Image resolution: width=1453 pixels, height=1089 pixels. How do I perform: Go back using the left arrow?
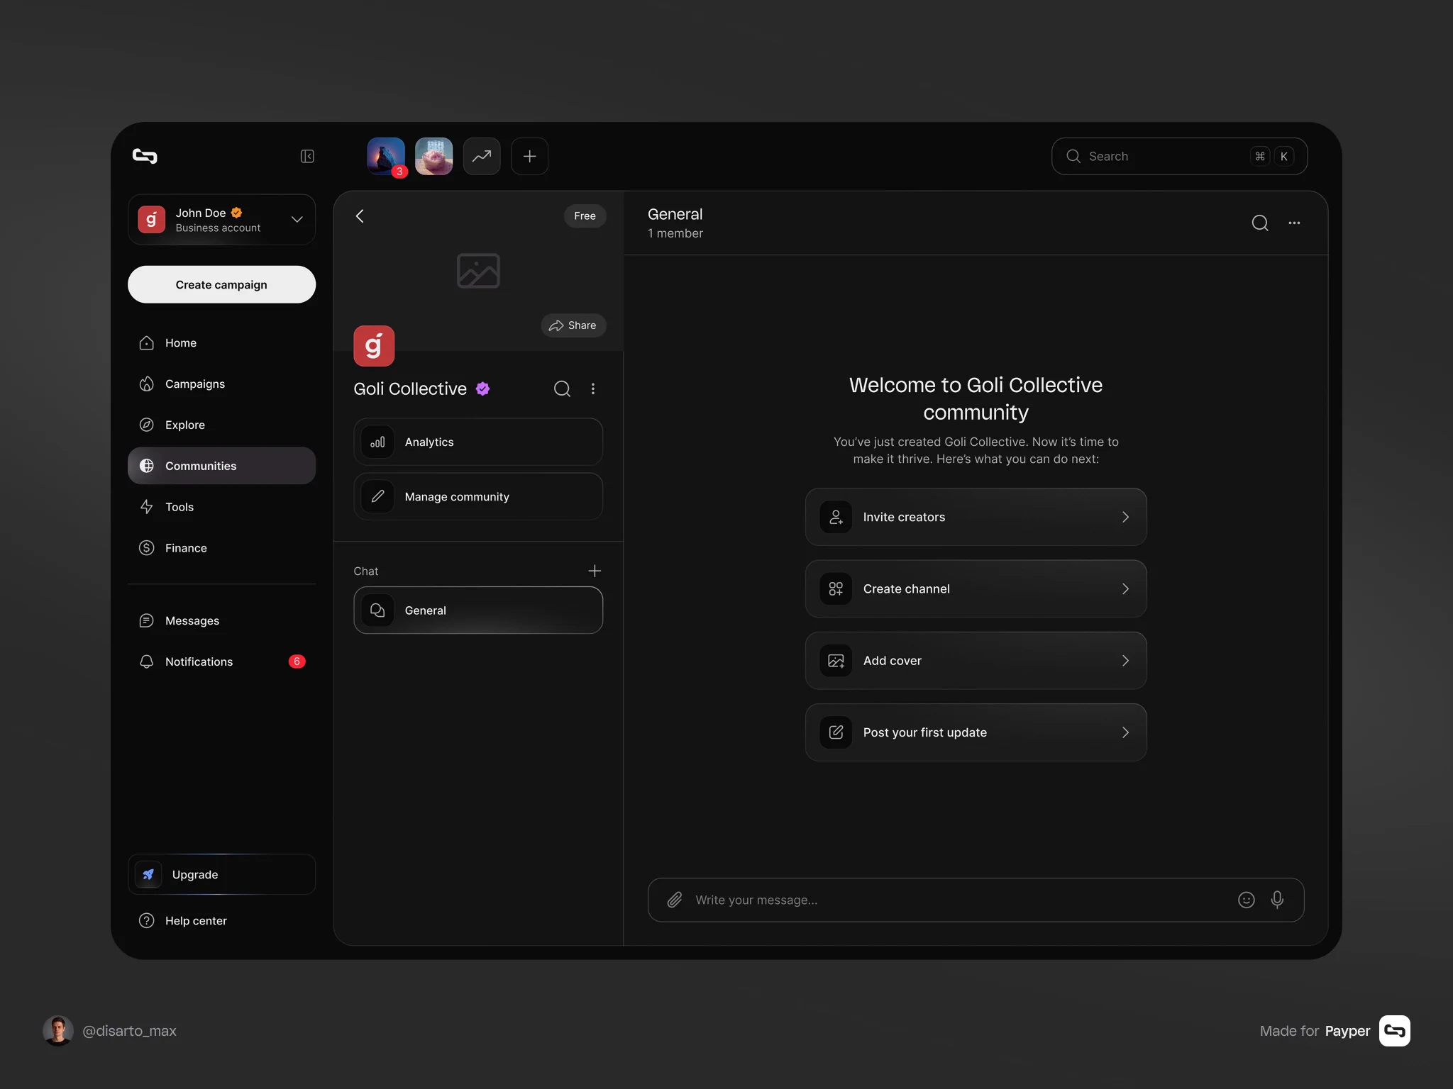pos(360,216)
